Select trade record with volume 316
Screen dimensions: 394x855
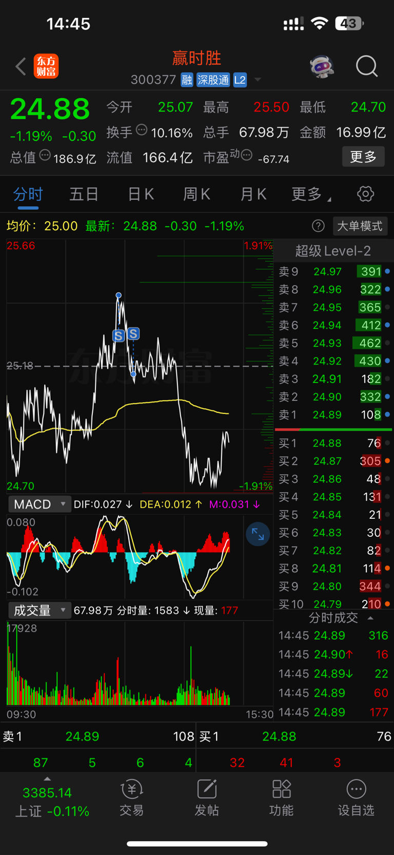tap(333, 635)
